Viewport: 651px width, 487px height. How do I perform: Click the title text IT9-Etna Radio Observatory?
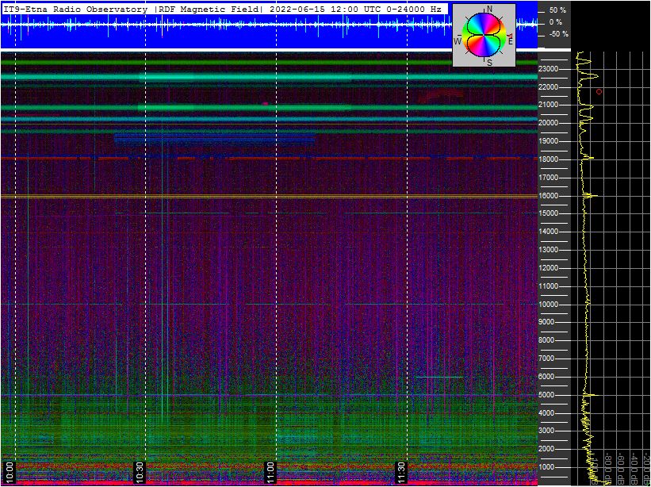point(75,10)
